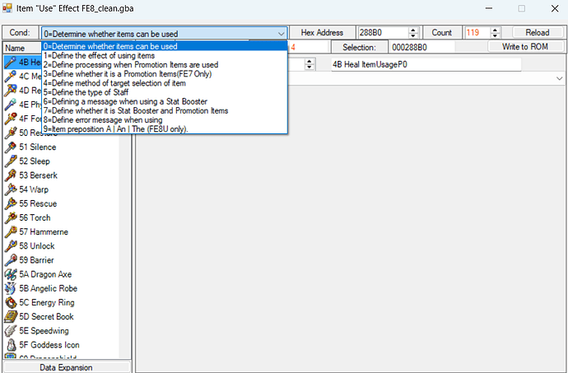Image resolution: width=568 pixels, height=373 pixels.
Task: Click the Write to ROM button
Action: [x=525, y=46]
